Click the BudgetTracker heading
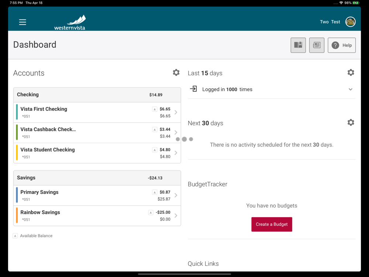This screenshot has height=277, width=369. click(x=207, y=184)
